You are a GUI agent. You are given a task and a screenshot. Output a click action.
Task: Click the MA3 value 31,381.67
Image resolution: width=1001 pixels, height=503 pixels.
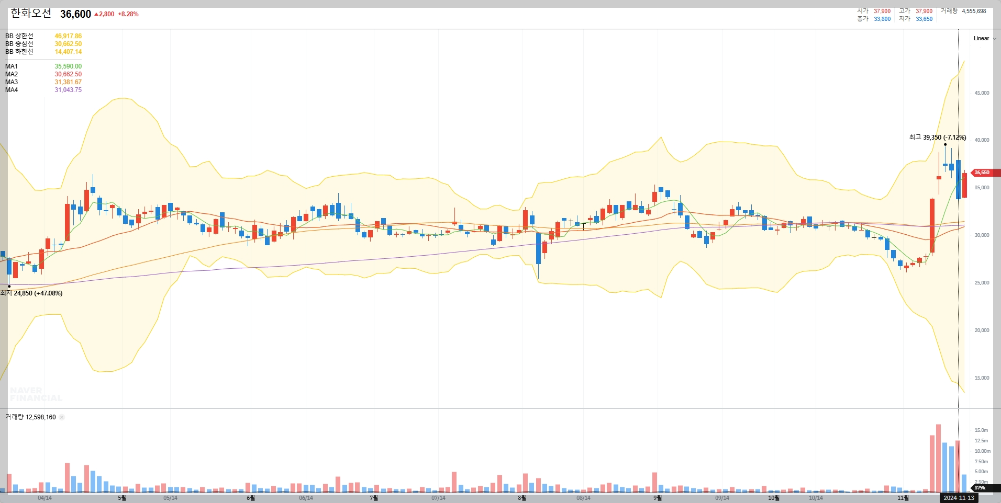pyautogui.click(x=68, y=82)
